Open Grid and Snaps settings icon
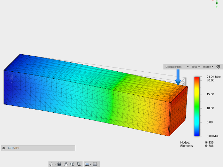 (x=94, y=164)
